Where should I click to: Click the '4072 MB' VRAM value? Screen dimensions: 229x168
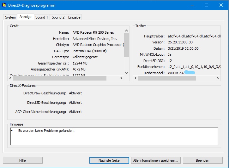pos(79,69)
